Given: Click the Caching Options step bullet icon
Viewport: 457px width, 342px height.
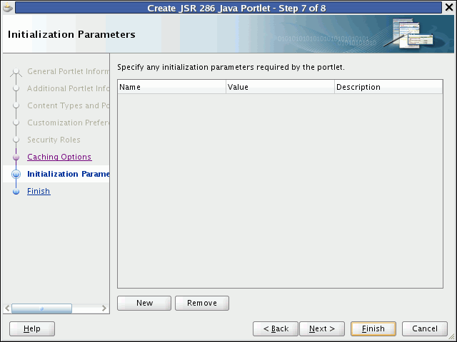Looking at the screenshot, I should [16, 157].
